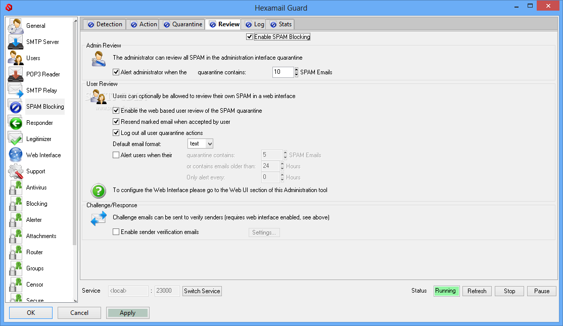The width and height of the screenshot is (563, 326).
Task: Select the Attachments locked module icon
Action: coord(16,236)
